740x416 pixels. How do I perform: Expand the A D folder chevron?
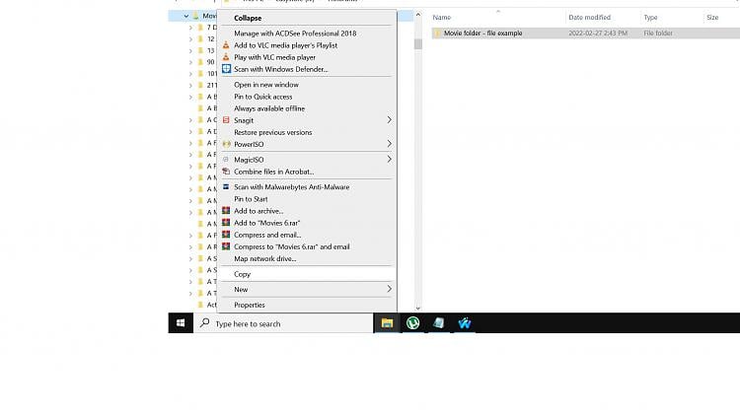[190, 131]
